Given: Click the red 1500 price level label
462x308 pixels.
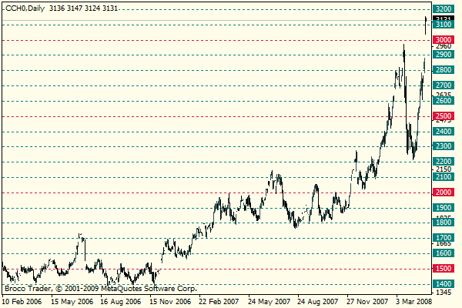Looking at the screenshot, I should (x=444, y=269).
